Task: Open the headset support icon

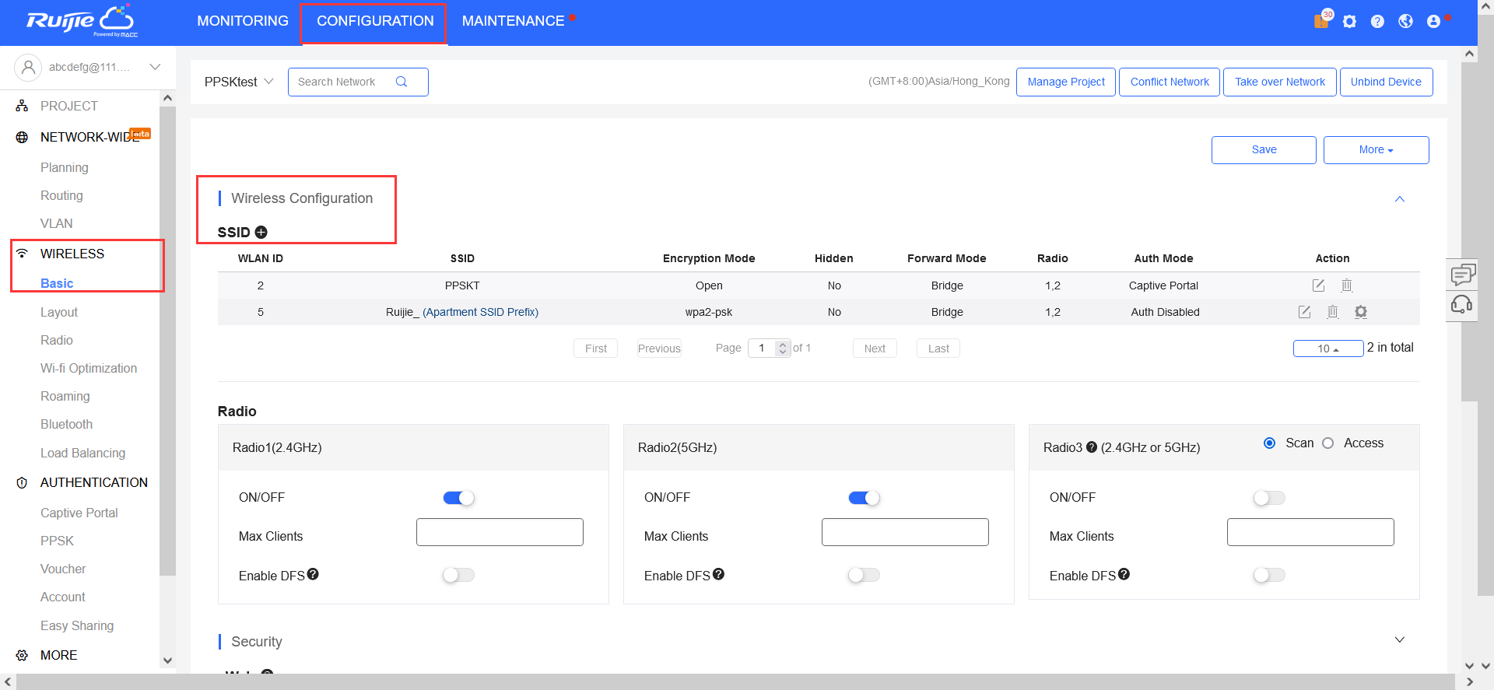Action: [1461, 304]
